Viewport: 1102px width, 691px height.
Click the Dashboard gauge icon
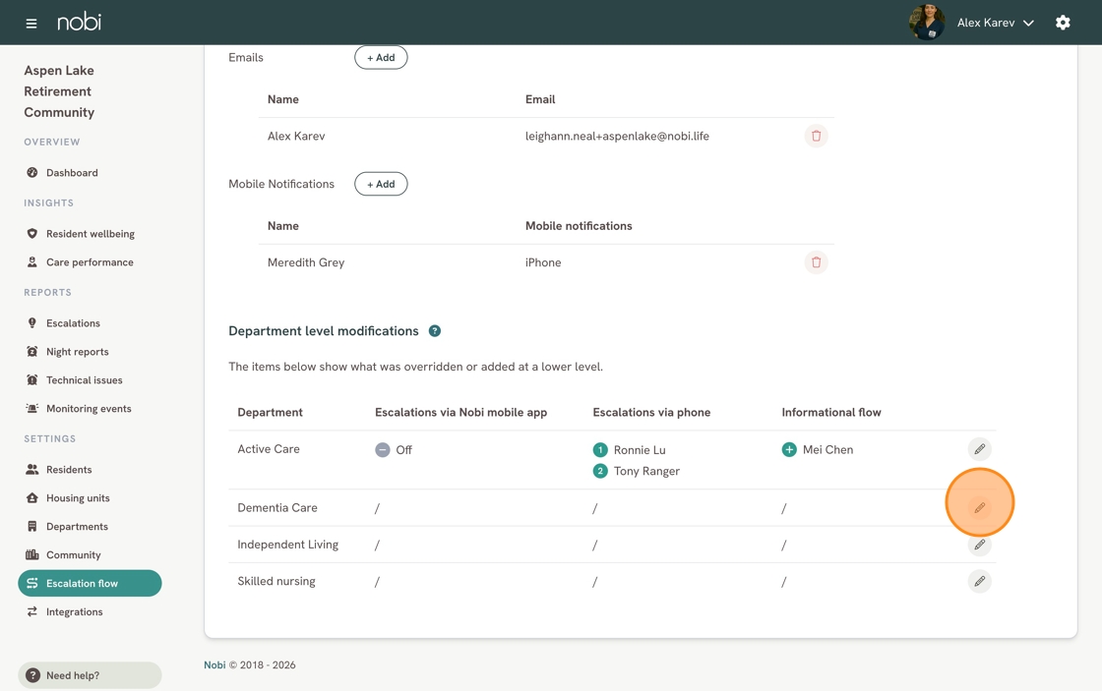tap(31, 173)
